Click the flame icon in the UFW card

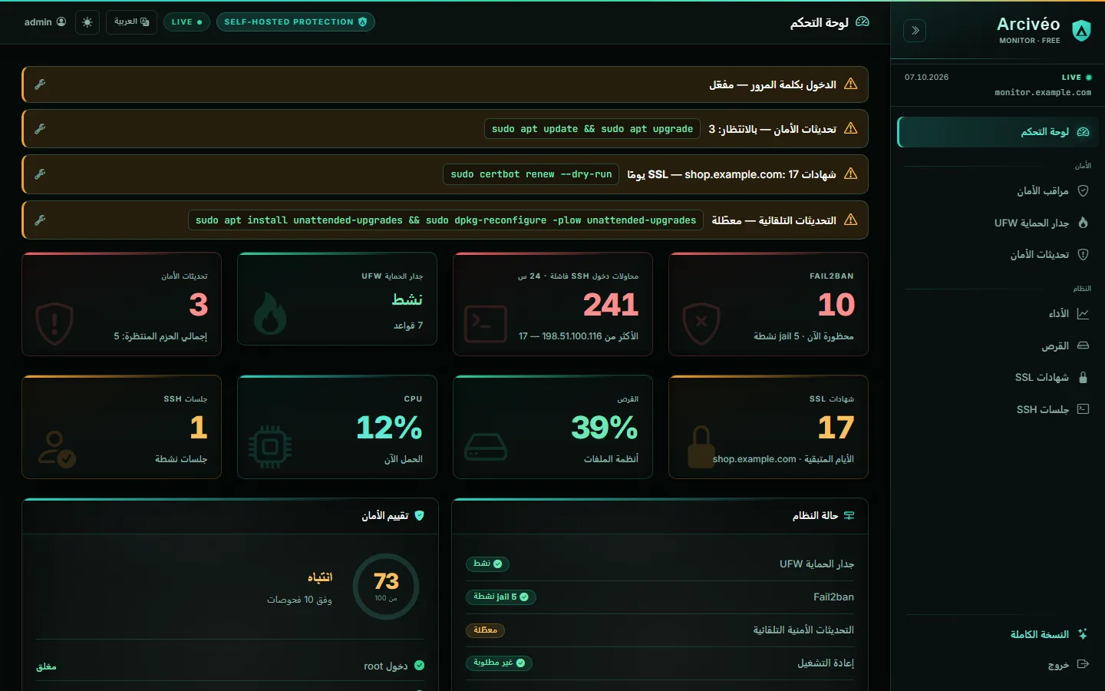click(270, 313)
